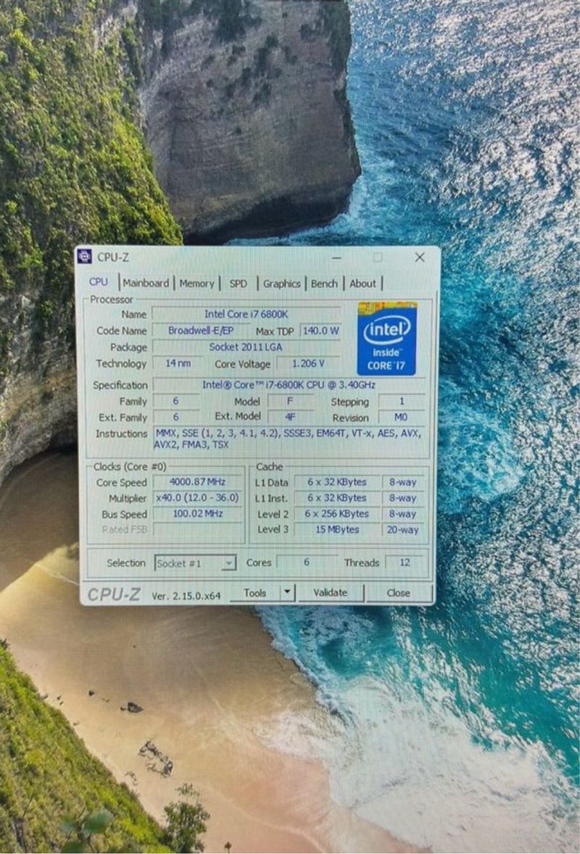Select the Revision value M0
Screen dimensions: 580x854
coord(401,417)
